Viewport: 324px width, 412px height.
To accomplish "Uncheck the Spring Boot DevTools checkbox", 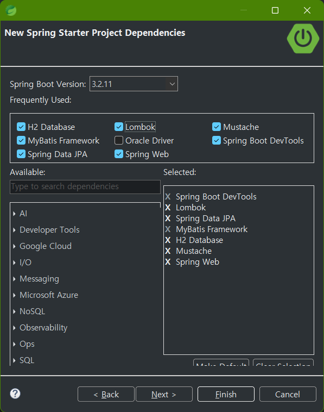I will [x=217, y=140].
